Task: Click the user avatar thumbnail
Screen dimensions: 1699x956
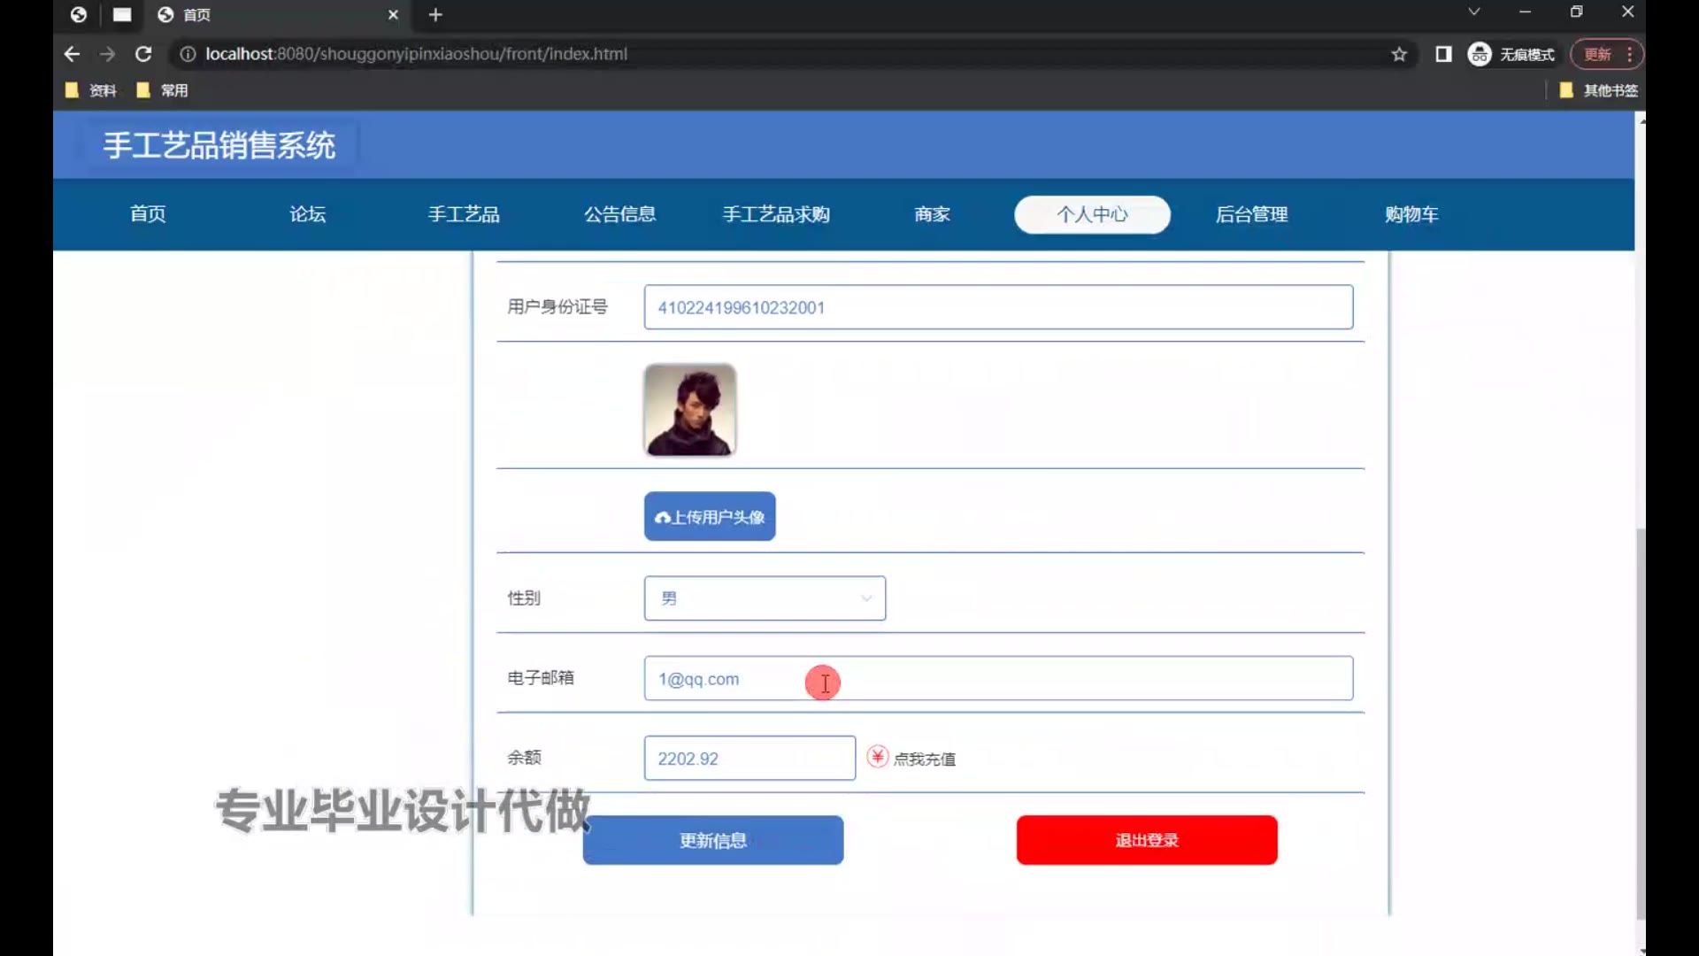Action: point(689,410)
